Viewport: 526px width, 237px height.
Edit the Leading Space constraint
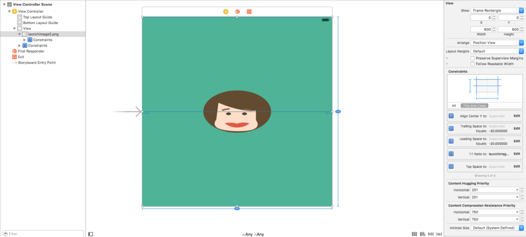click(517, 141)
